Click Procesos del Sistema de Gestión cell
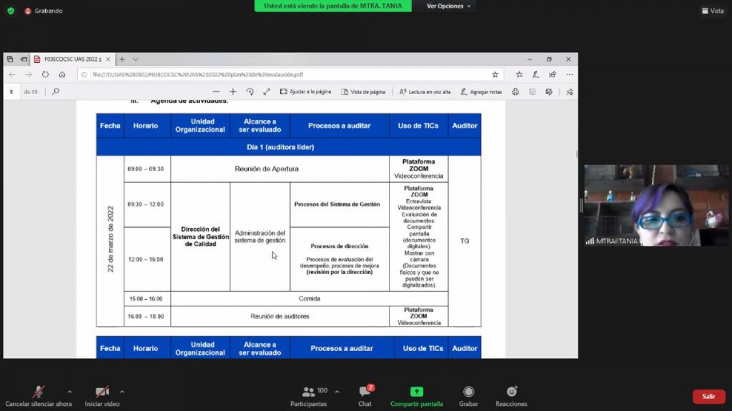Viewport: 732px width, 411px height. click(x=340, y=204)
